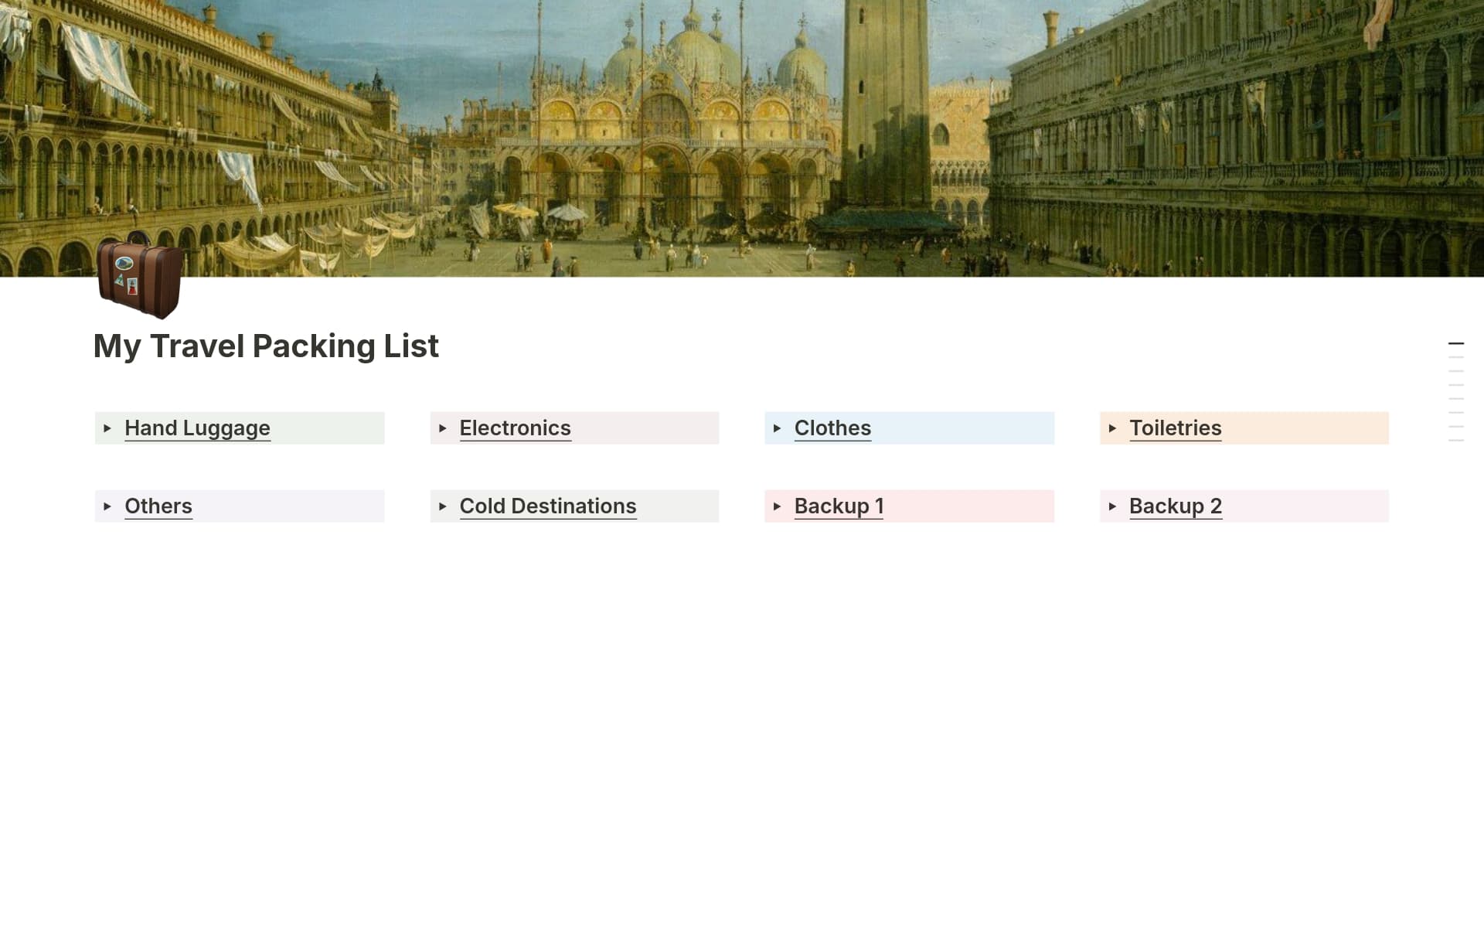Viewport: 1484px width, 927px height.
Task: Expand the Cold Destinations toggle
Action: coord(444,506)
